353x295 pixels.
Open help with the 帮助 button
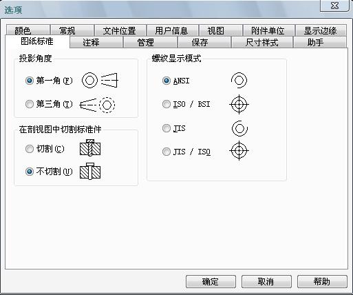322,281
